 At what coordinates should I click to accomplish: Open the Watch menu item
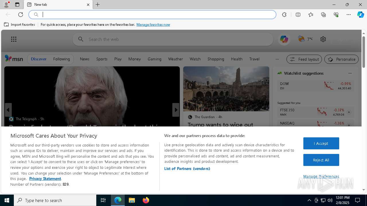tap(195, 59)
